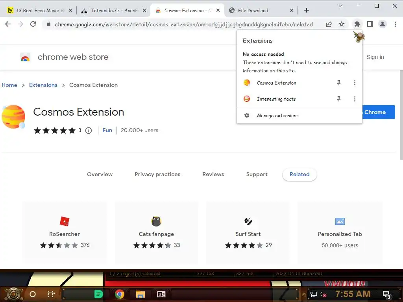The image size is (403, 302).
Task: Go back with the browser back arrow
Action: 8,24
